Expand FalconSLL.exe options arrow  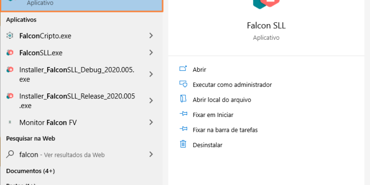[151, 53]
